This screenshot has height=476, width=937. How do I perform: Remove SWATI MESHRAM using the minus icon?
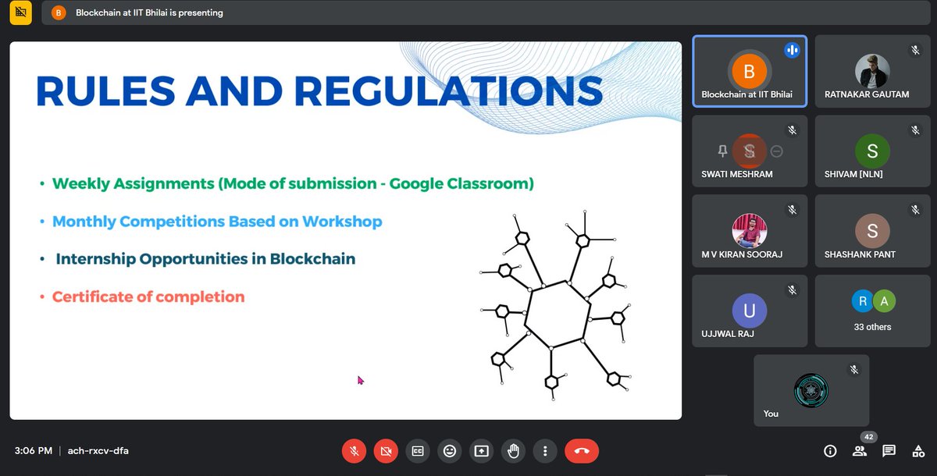(776, 151)
